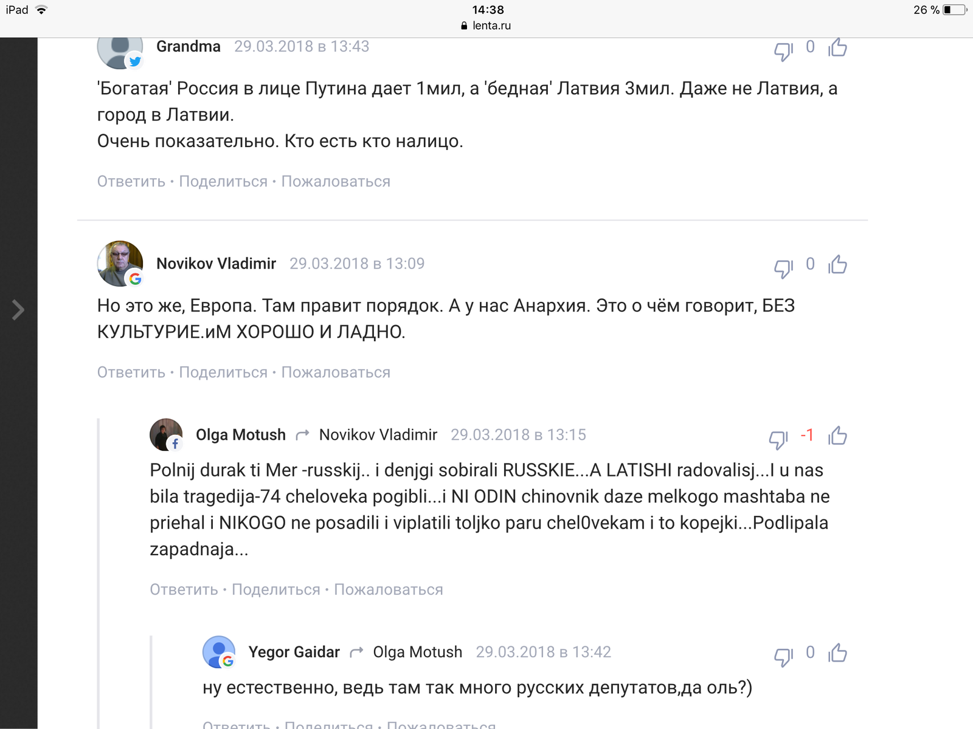Viewport: 973px width, 729px height.
Task: Thumbs-down Novikov Vladimir's top-level comment
Action: pos(783,267)
